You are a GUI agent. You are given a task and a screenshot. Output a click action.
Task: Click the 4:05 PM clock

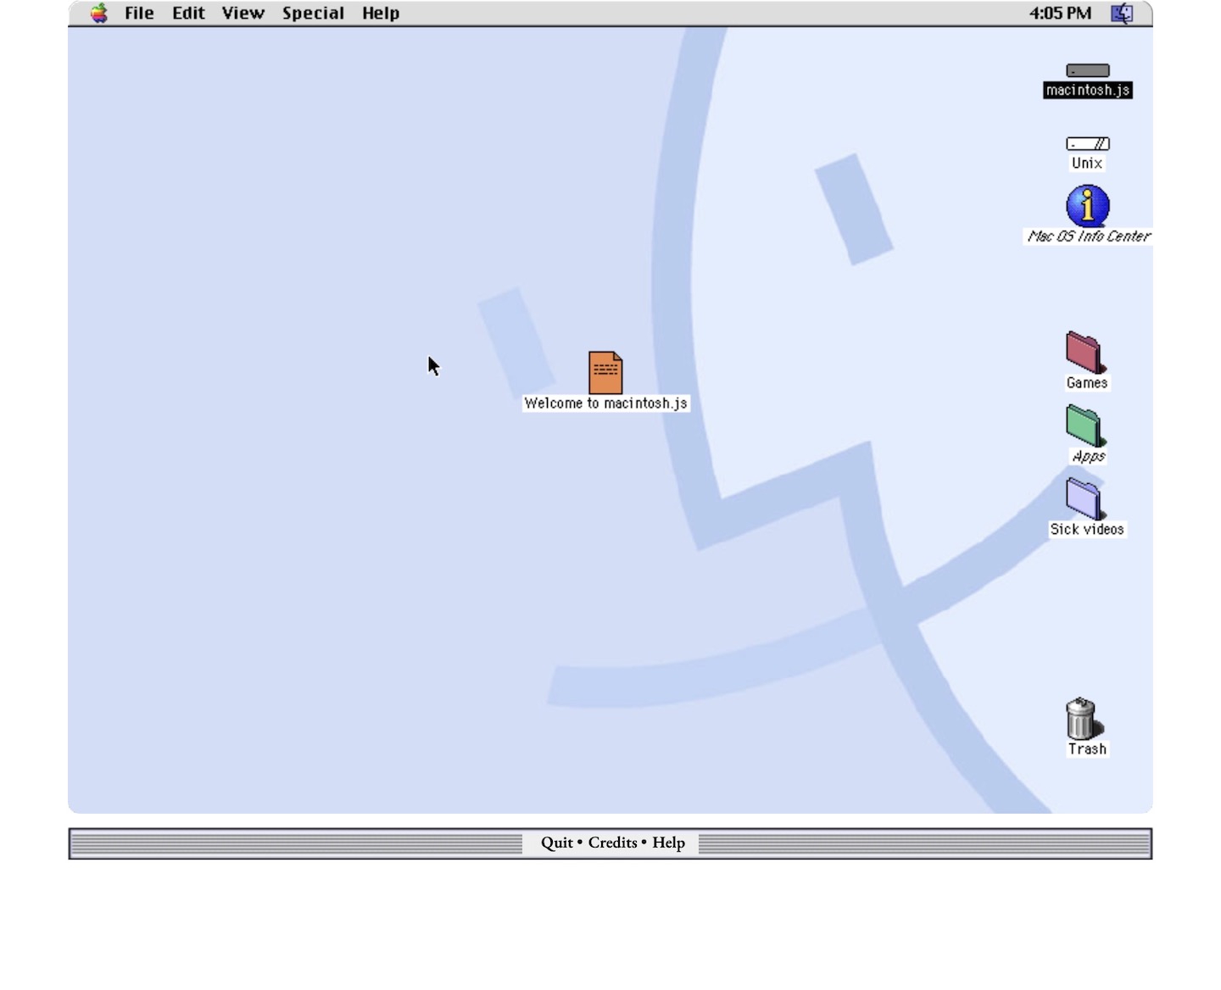[x=1060, y=14]
